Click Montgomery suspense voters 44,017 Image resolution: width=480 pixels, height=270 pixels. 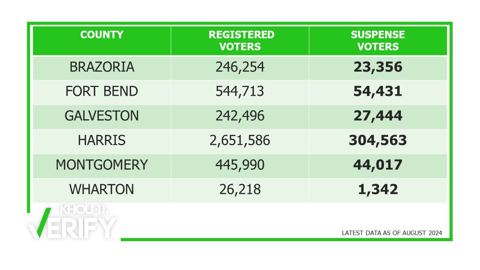click(378, 165)
